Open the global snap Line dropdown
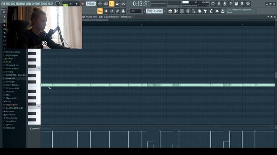Screen dimensions: 277x155 click(135, 11)
